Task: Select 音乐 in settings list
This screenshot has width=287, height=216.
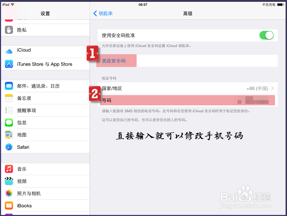Action: point(46,169)
